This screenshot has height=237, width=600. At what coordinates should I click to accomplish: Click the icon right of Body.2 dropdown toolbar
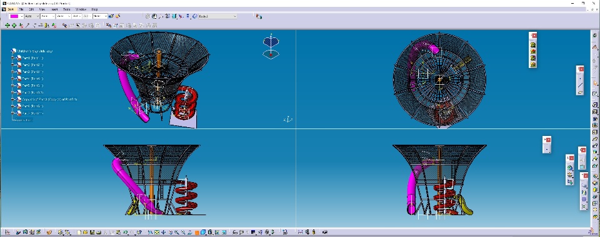pyautogui.click(x=259, y=16)
